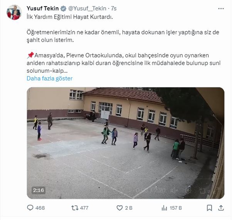
Task: Click the blue verified badge
Action: [x=63, y=9]
